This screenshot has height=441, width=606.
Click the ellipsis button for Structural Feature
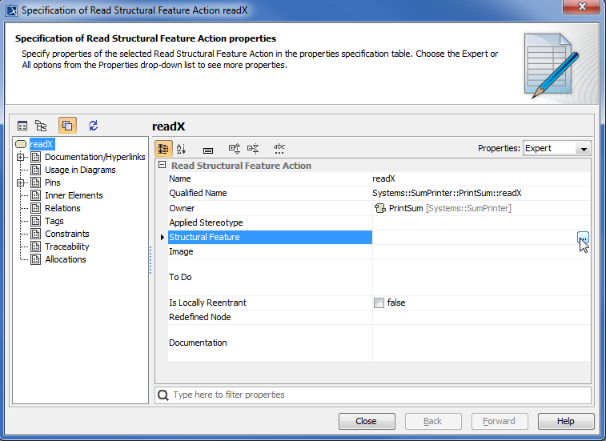583,238
